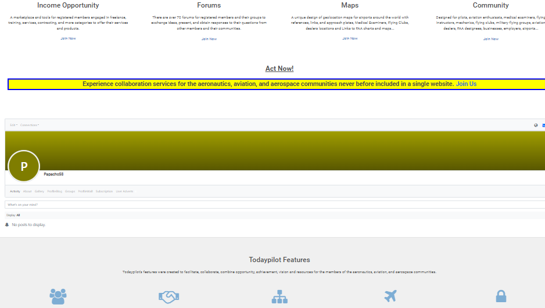Click Join Now under Community
Screen dimensions: 545x308
coord(491,39)
